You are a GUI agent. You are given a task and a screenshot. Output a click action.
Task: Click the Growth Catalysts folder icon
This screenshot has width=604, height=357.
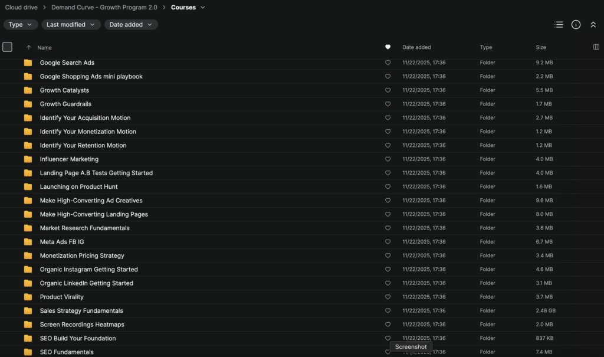[x=28, y=90]
